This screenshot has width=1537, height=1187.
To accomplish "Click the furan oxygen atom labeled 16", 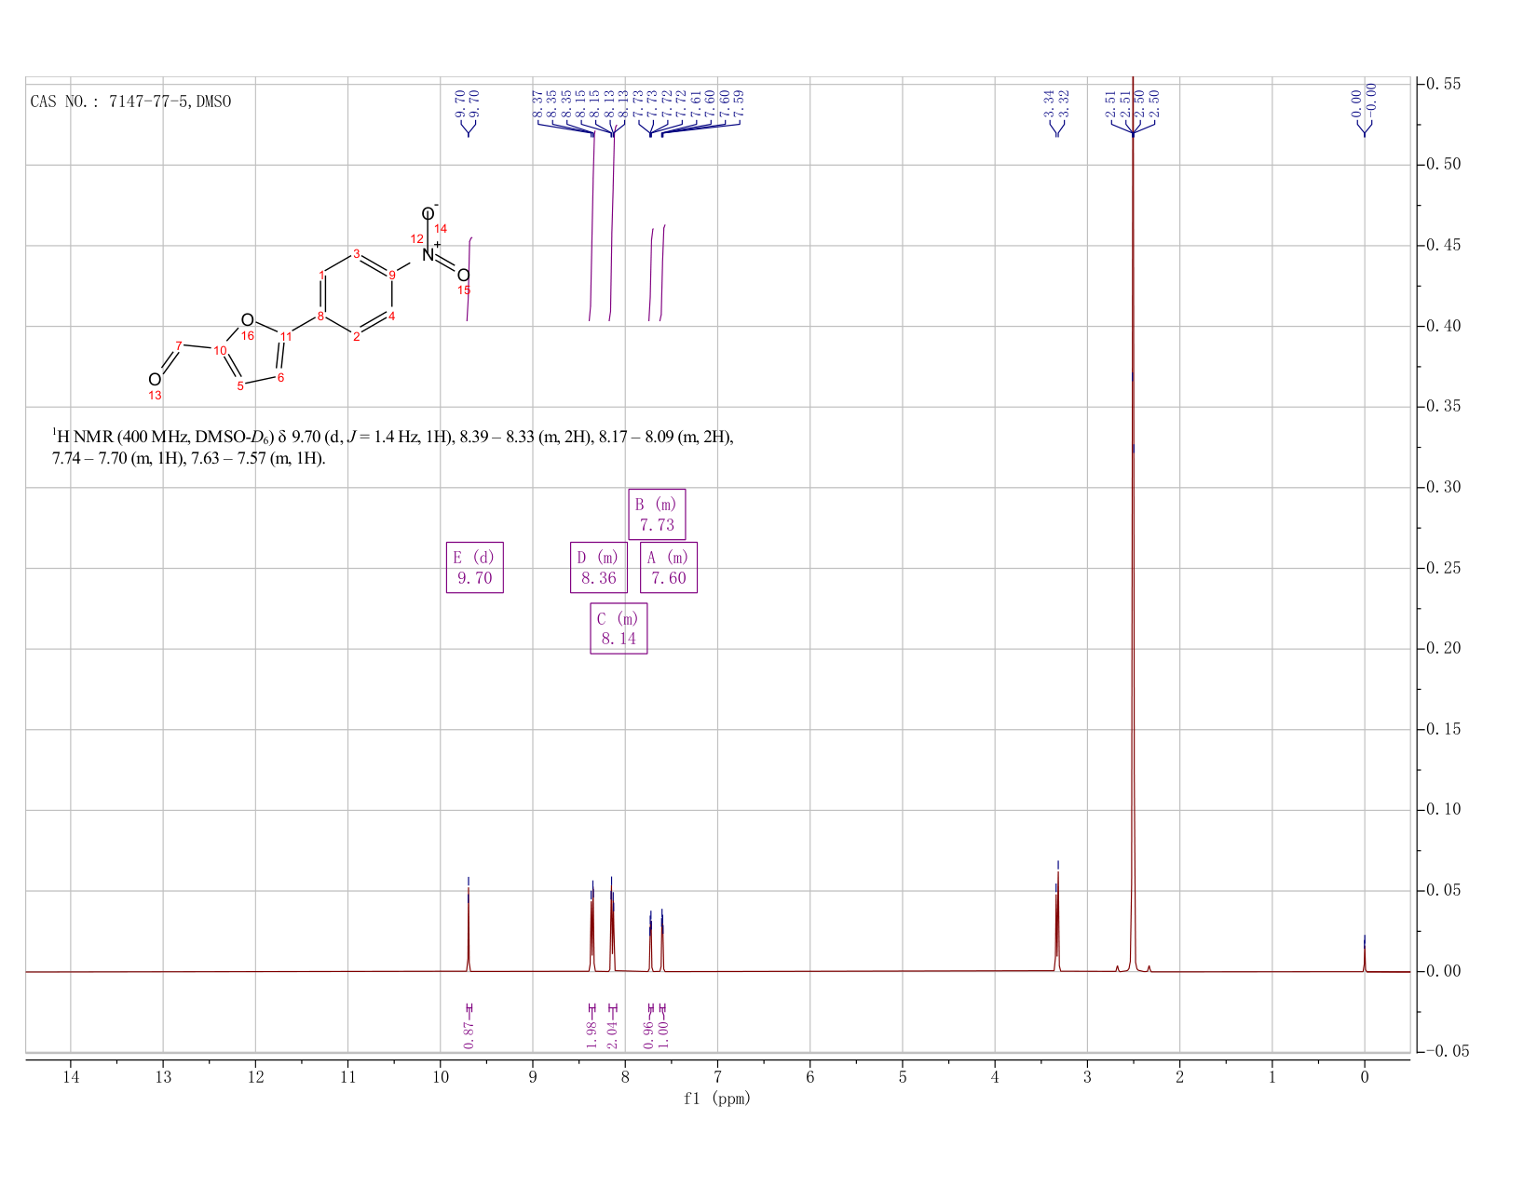I will 247,320.
